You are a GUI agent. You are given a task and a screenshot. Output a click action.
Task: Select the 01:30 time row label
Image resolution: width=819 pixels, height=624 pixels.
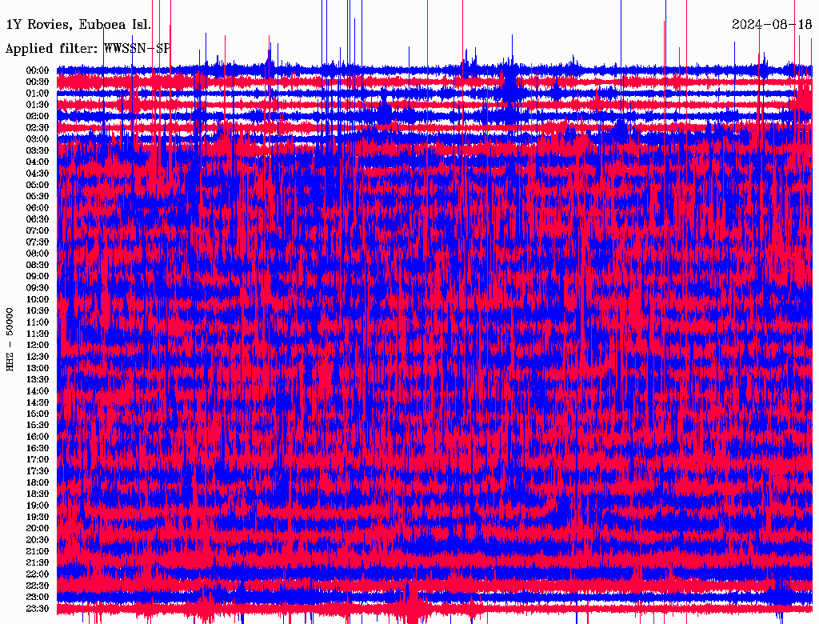point(38,105)
